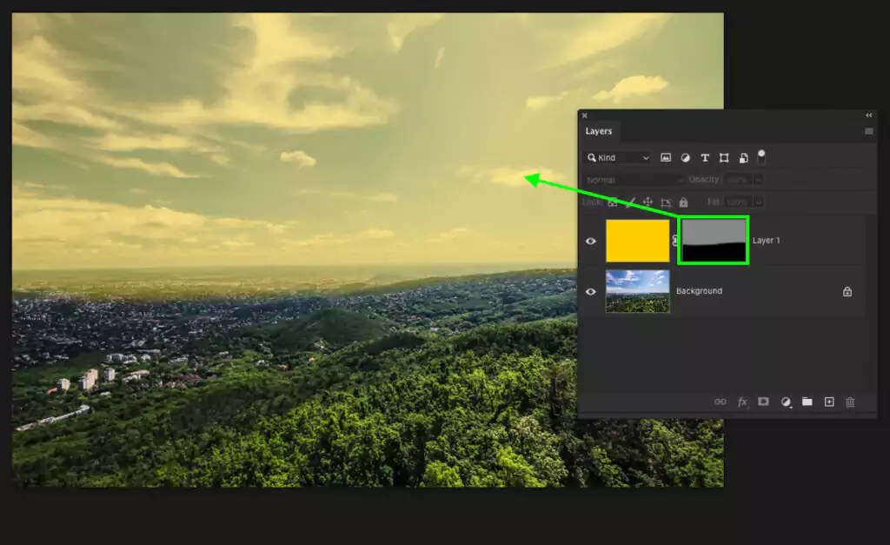Click the Link layers icon
The width and height of the screenshot is (890, 545).
coord(721,402)
